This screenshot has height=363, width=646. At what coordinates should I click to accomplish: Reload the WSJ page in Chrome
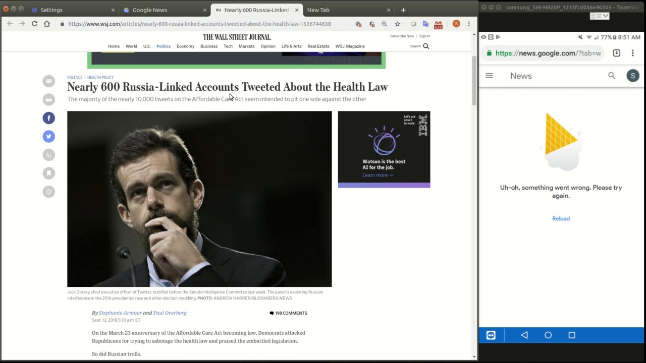(x=34, y=24)
